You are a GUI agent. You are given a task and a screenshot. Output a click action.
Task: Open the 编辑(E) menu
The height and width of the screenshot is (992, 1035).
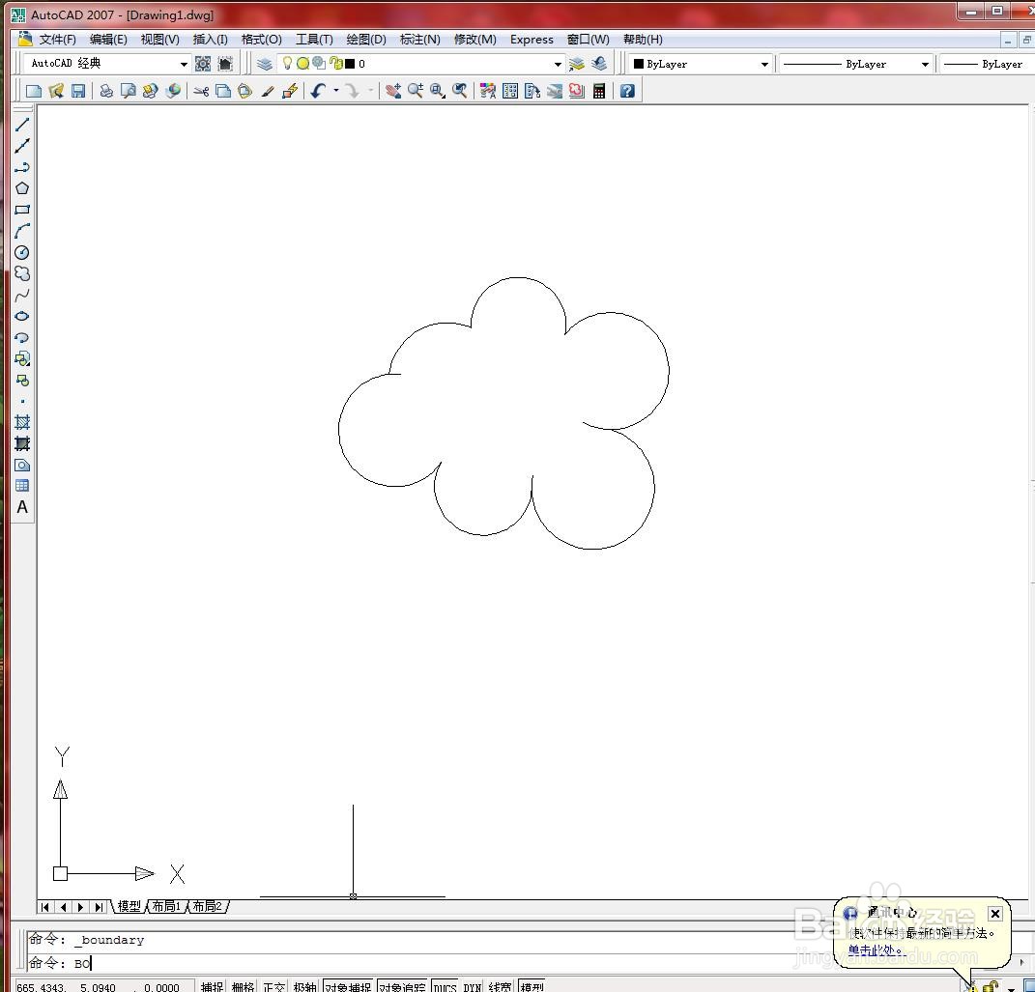[108, 40]
